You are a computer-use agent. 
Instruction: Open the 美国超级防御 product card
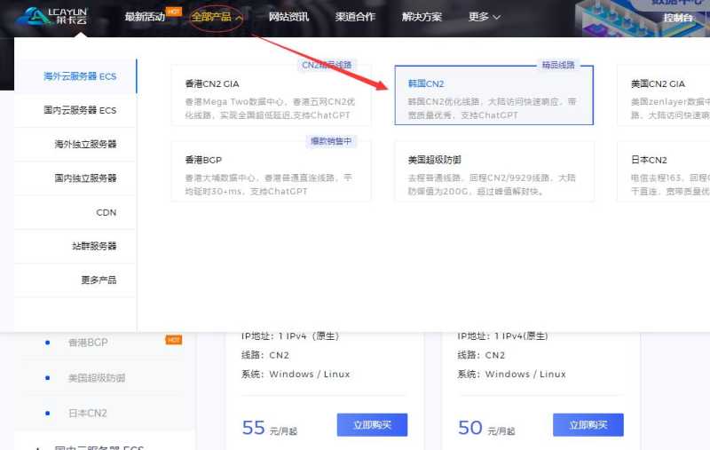[494, 171]
